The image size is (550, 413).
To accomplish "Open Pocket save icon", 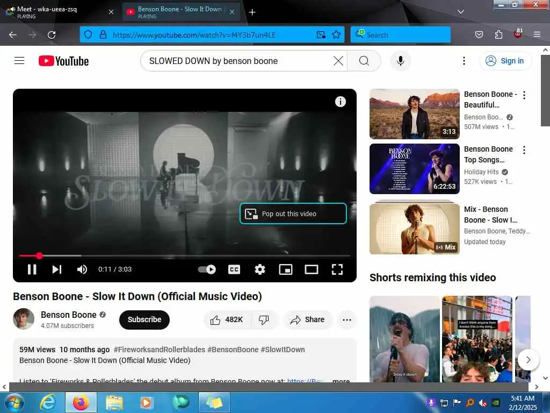I will point(479,35).
